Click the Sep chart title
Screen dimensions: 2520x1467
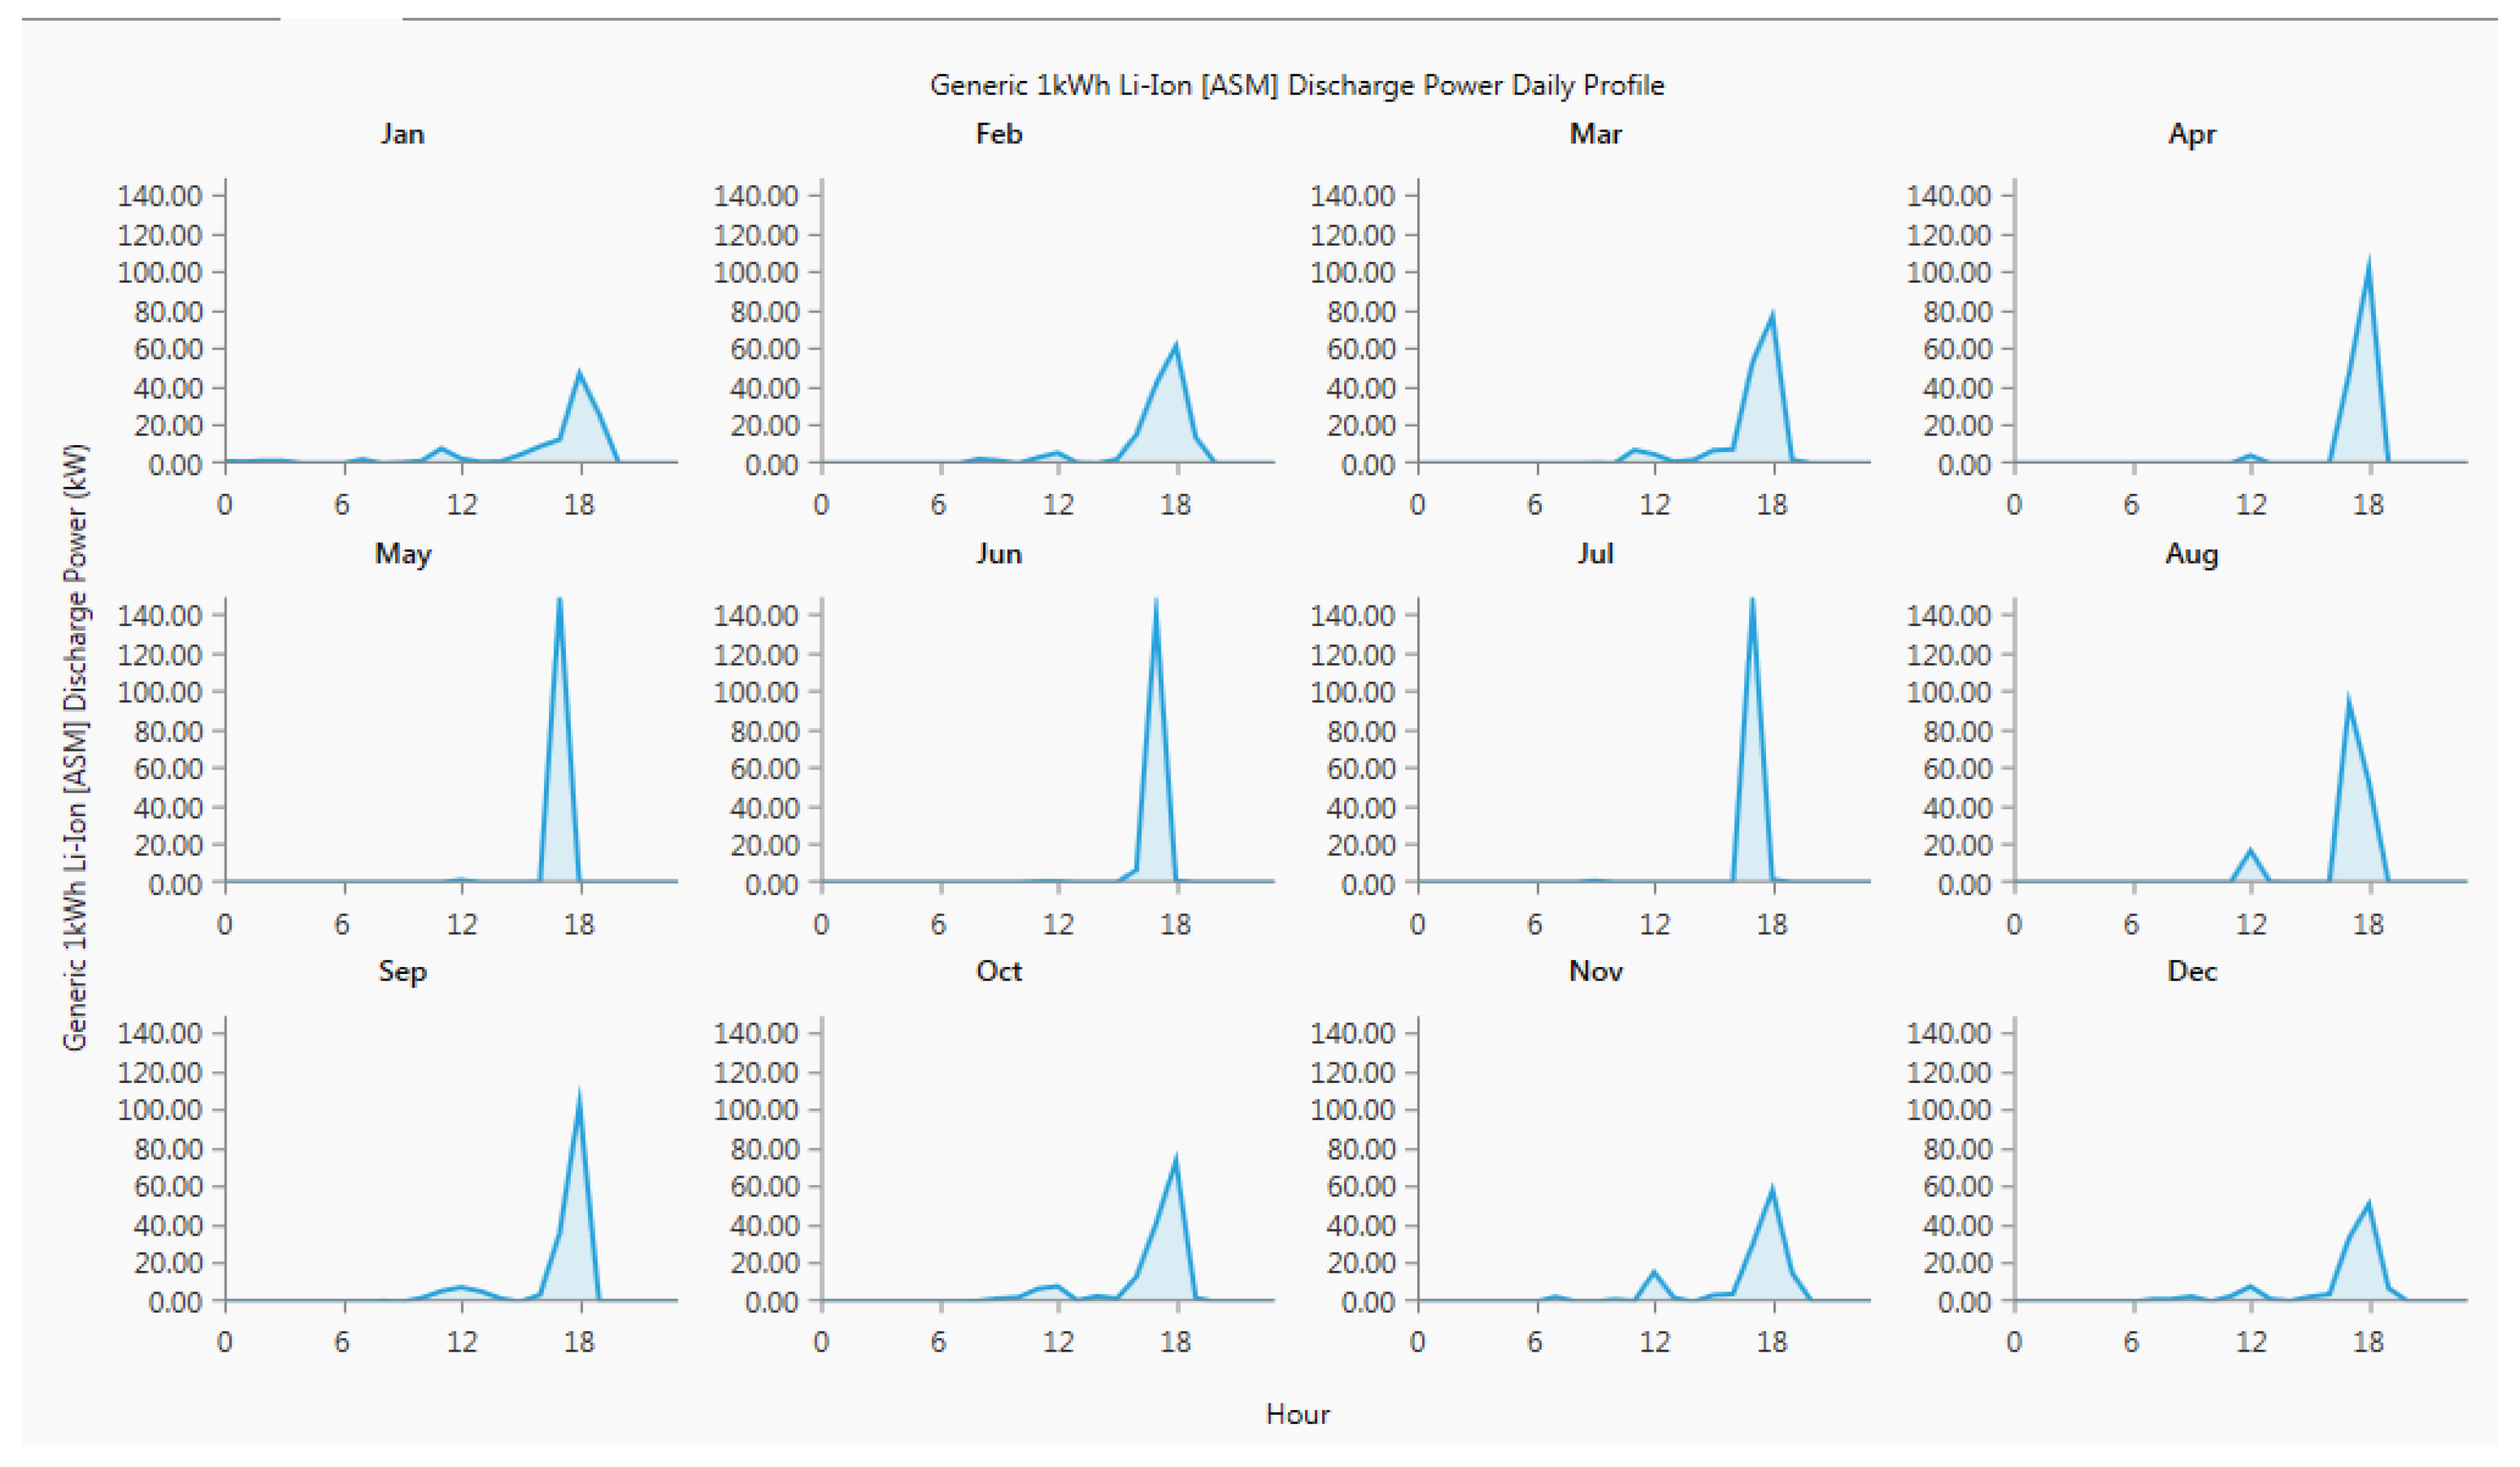[402, 971]
